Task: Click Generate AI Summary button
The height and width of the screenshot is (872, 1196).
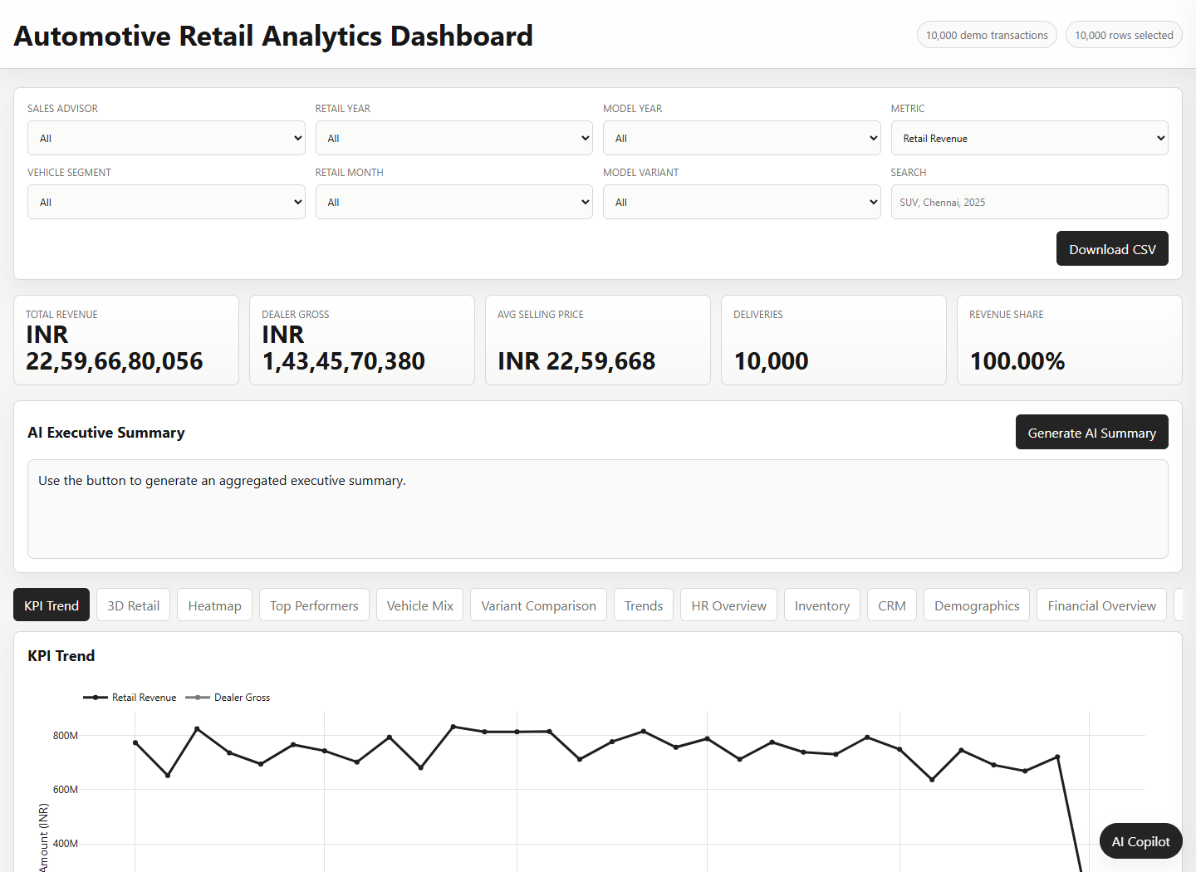Action: 1091,432
